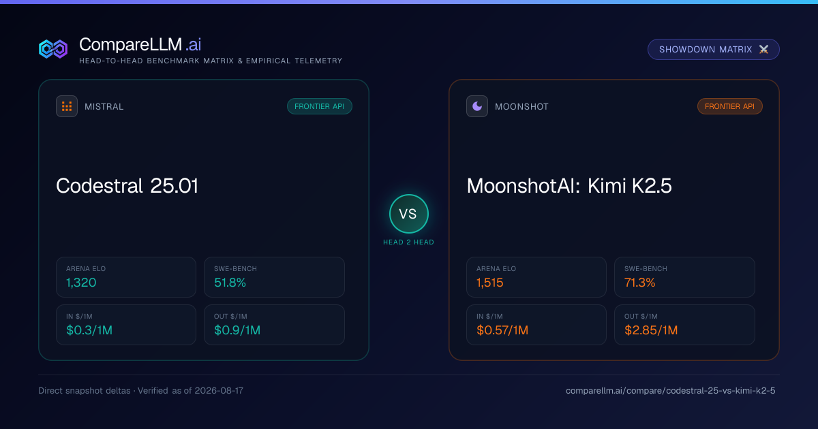The image size is (818, 429).
Task: Click Kimi's input price $0.57/1M tile
Action: [536, 325]
